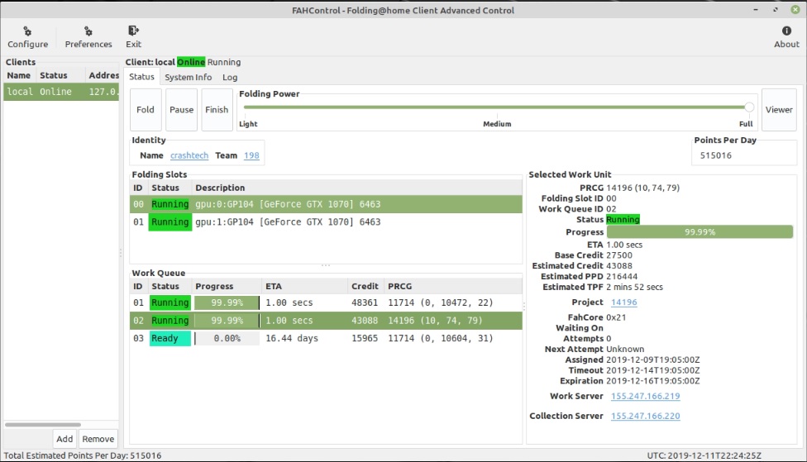Set Folding Power to Light on slider
The width and height of the screenshot is (807, 462).
click(246, 107)
